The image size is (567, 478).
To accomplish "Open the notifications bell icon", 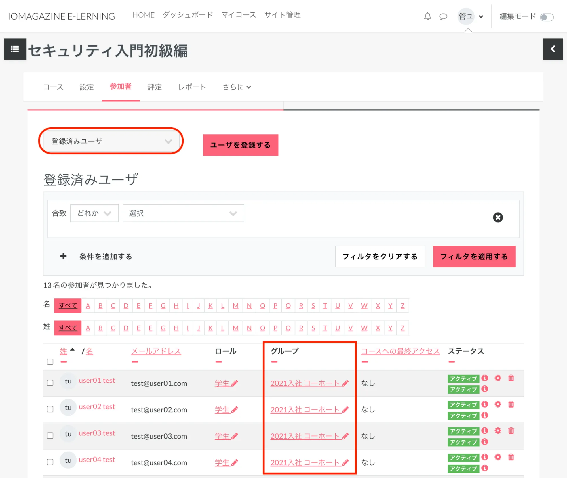I will coord(427,16).
